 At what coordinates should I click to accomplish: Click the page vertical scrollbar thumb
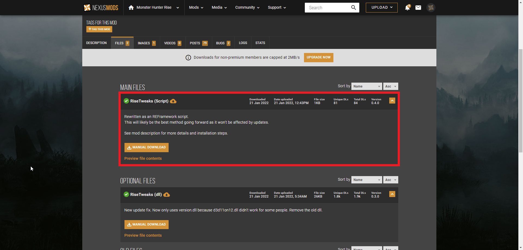(x=521, y=101)
